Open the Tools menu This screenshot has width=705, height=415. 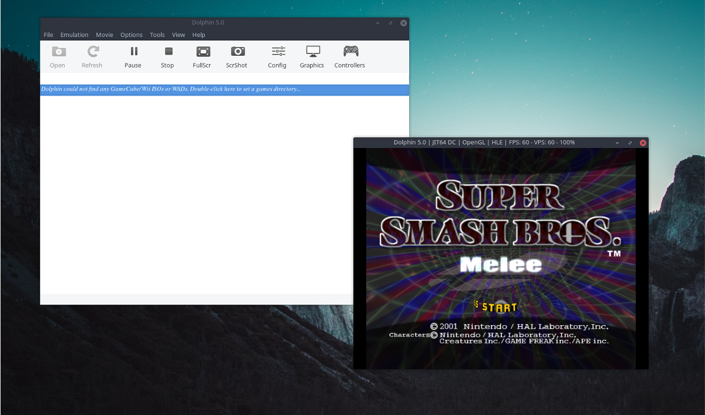pos(157,35)
